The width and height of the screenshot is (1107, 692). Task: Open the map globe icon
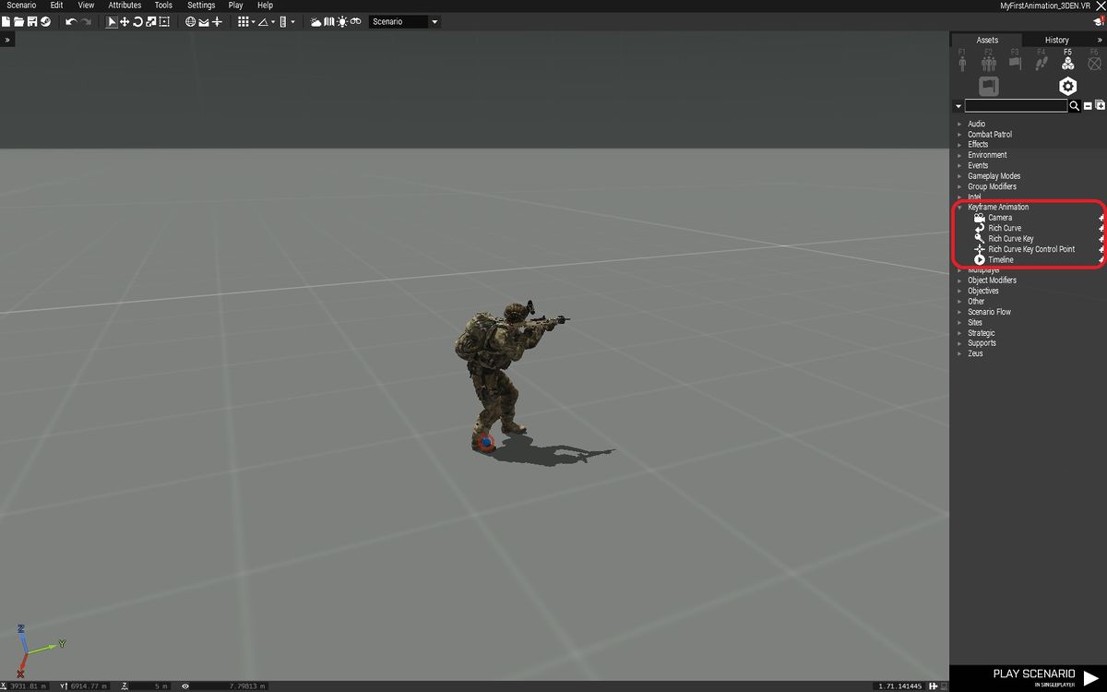coord(191,21)
